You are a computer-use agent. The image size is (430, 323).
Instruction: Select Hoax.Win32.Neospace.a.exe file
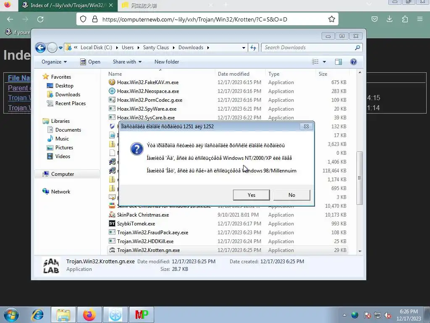coord(228,91)
